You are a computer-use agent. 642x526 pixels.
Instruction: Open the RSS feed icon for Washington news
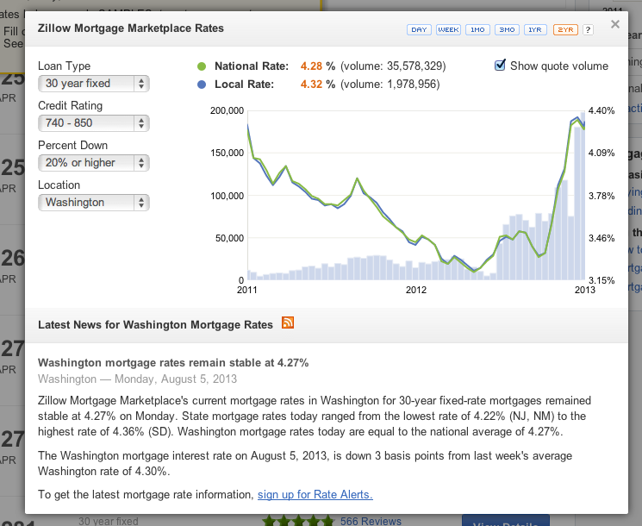(x=288, y=322)
